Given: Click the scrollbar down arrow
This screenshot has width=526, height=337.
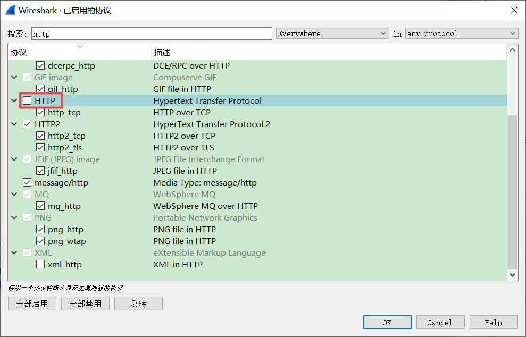Looking at the screenshot, I should click(512, 275).
